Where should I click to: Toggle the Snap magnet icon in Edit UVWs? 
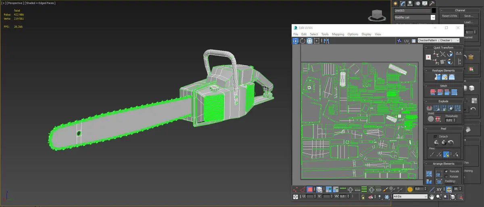tap(461, 197)
